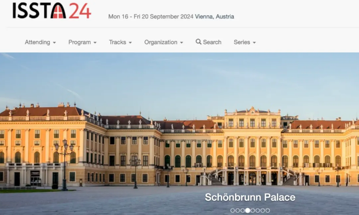Expand the Tracks dropdown menu
This screenshot has height=215, width=359.
[x=120, y=42]
